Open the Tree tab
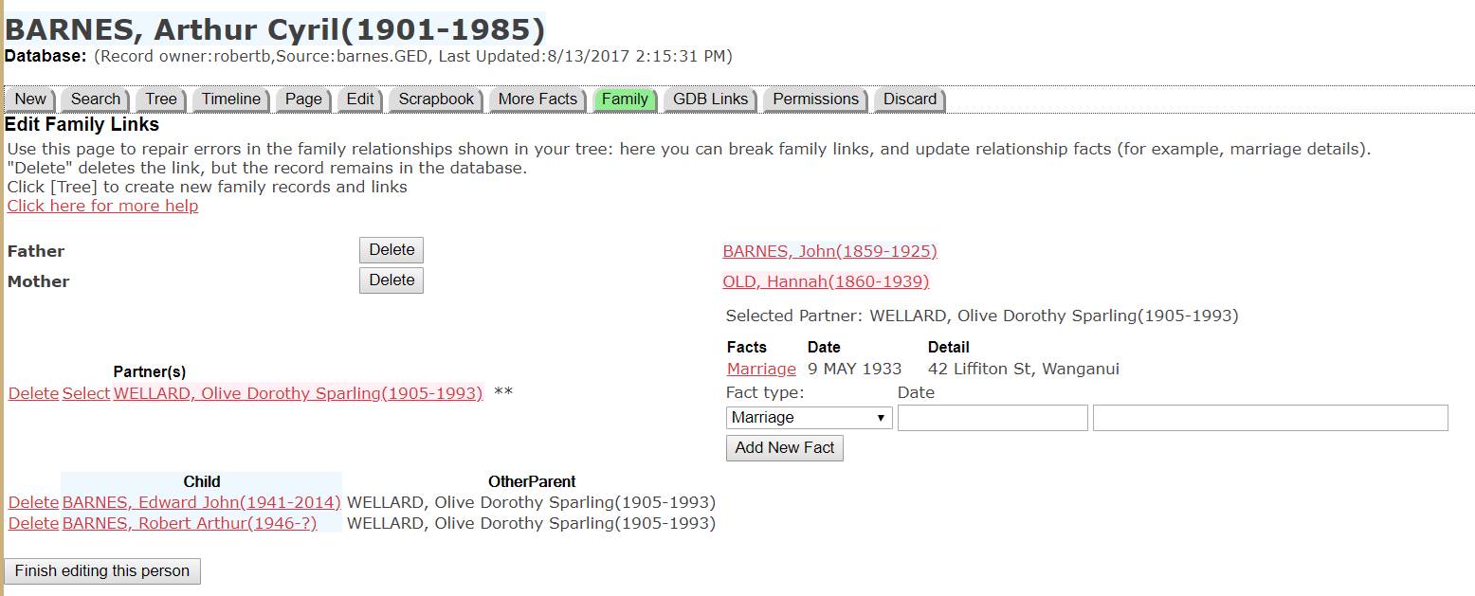Image resolution: width=1475 pixels, height=596 pixels. 160,99
